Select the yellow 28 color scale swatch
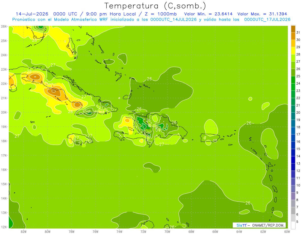This screenshot has width=305, height=235. pyautogui.click(x=293, y=51)
